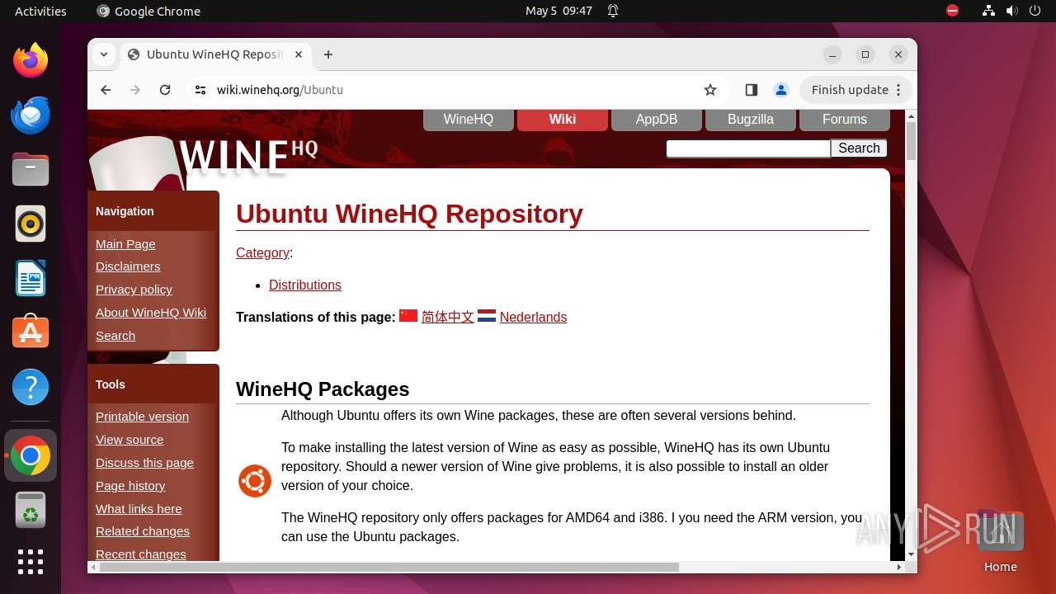Bookmark this page with the star

click(710, 90)
